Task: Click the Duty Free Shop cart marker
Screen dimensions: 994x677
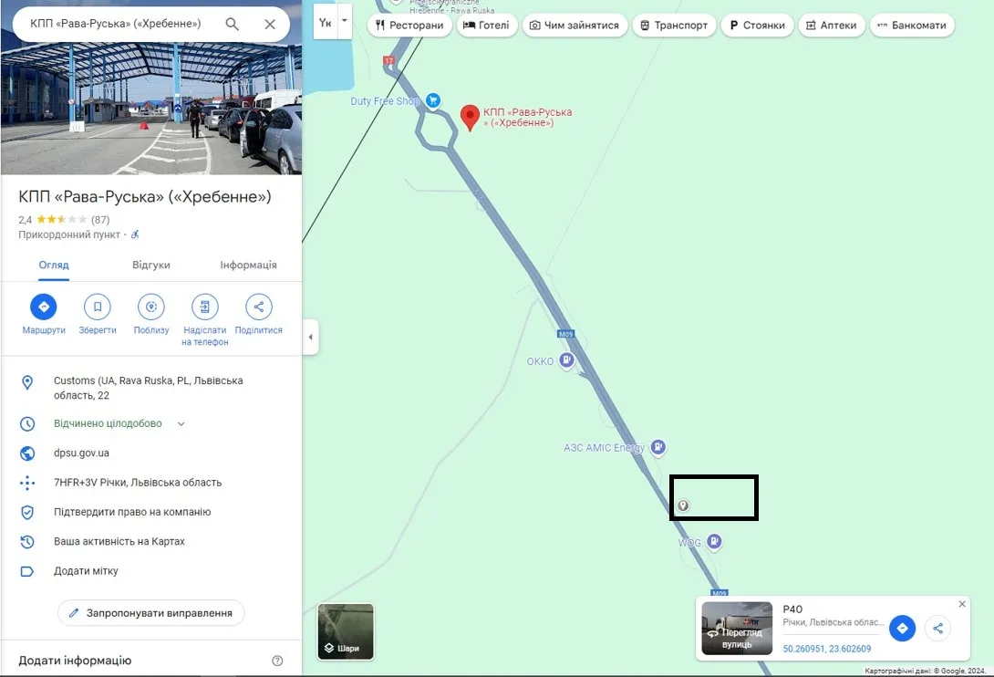Action: pyautogui.click(x=433, y=100)
